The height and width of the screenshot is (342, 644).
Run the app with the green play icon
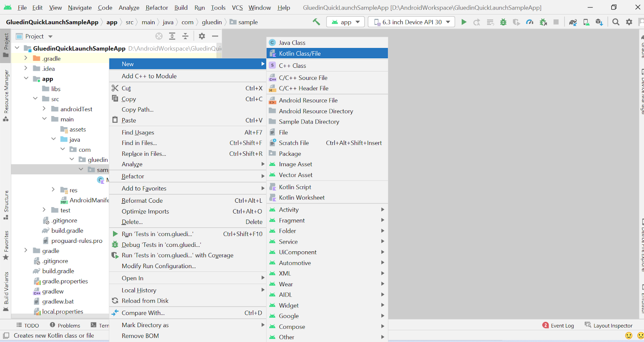pyautogui.click(x=464, y=22)
